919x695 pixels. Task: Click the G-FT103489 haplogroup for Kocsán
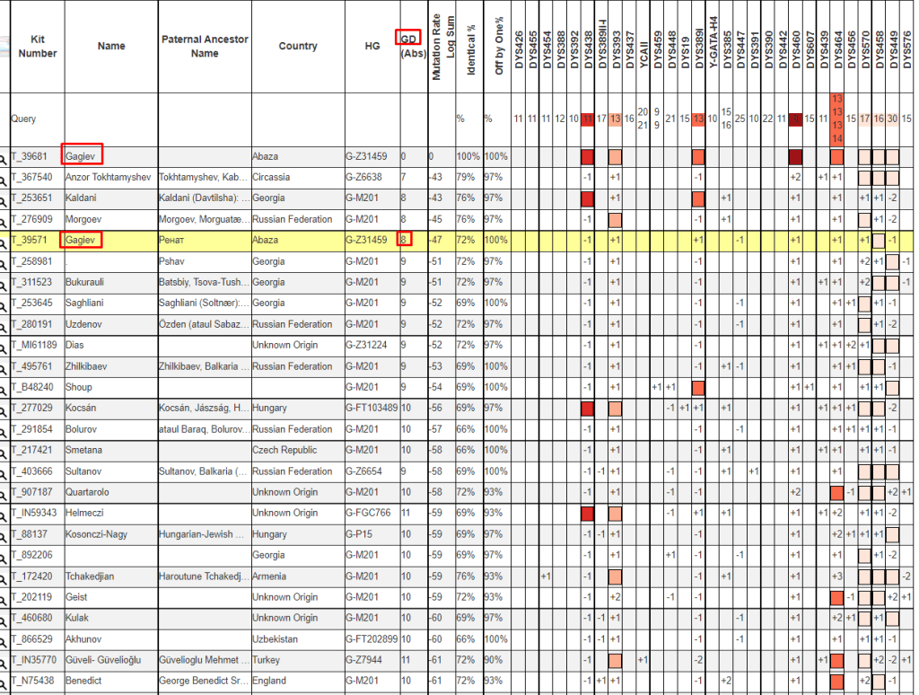coord(371,409)
